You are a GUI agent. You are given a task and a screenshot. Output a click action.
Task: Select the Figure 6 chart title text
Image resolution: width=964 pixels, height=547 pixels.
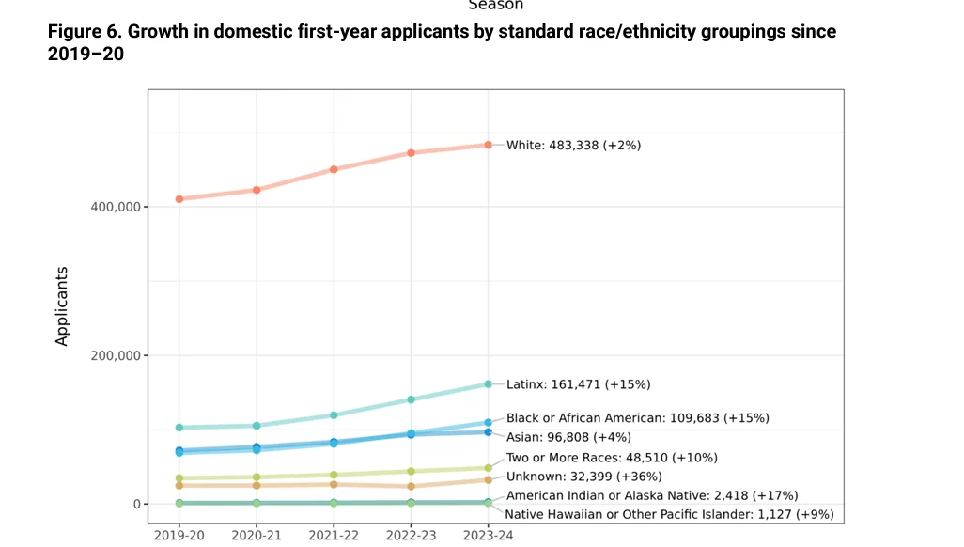click(442, 42)
